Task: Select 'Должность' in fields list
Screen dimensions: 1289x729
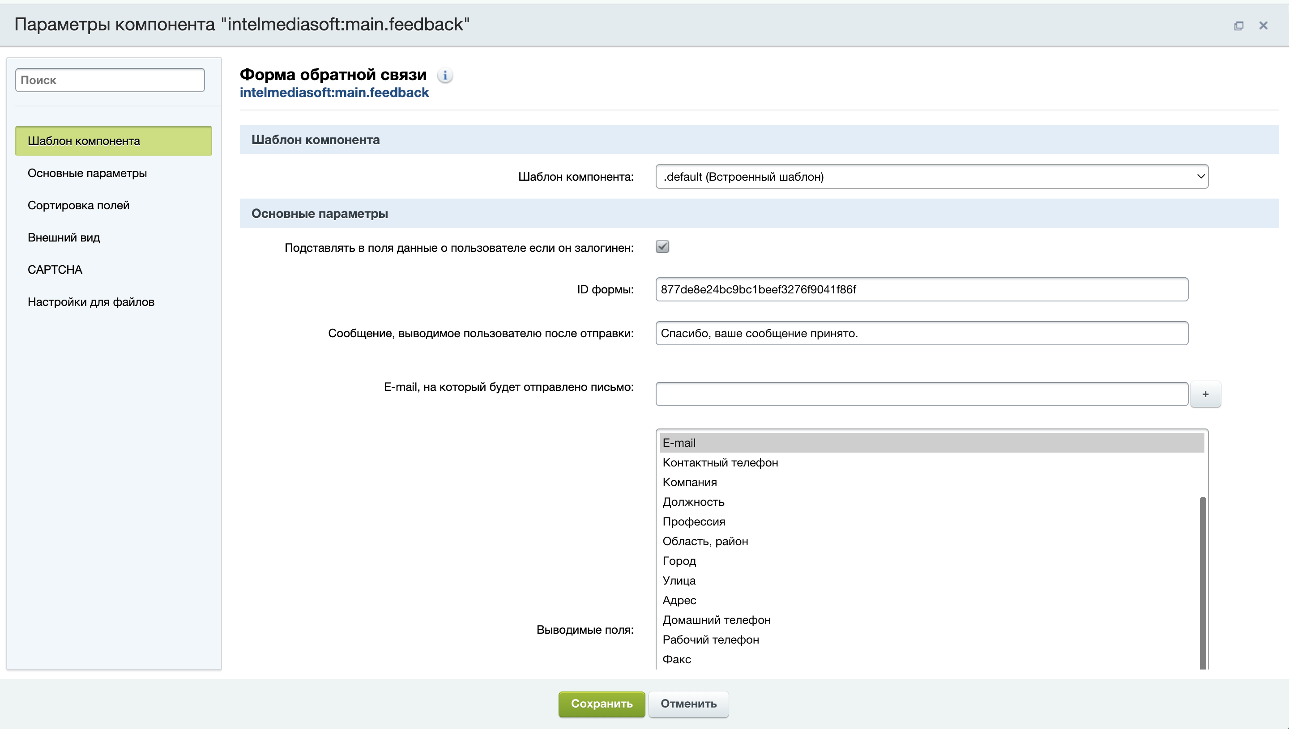Action: tap(932, 502)
